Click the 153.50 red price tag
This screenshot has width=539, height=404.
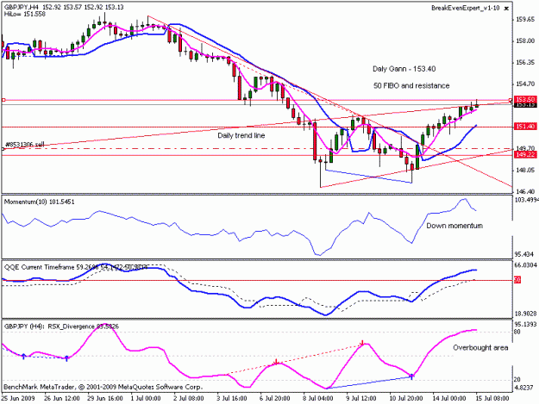tap(525, 99)
